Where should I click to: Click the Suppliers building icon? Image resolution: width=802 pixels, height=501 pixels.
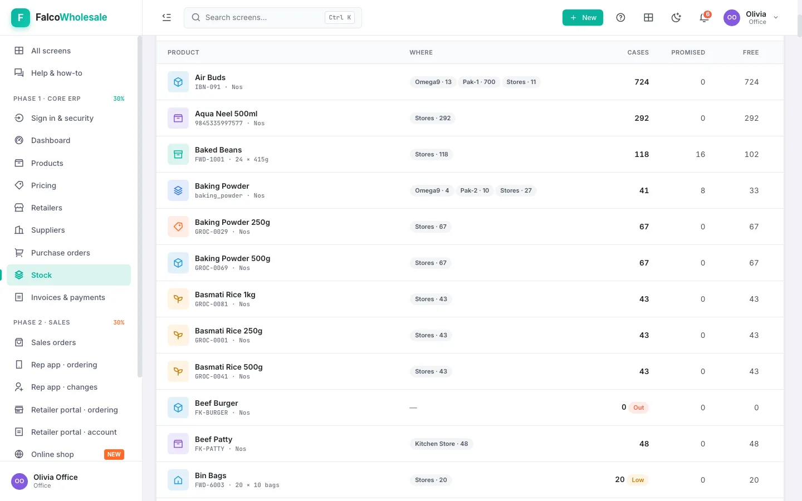[x=19, y=230]
